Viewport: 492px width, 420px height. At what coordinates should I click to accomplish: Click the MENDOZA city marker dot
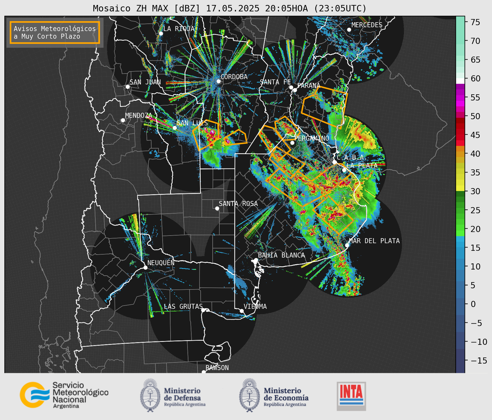pyautogui.click(x=123, y=120)
